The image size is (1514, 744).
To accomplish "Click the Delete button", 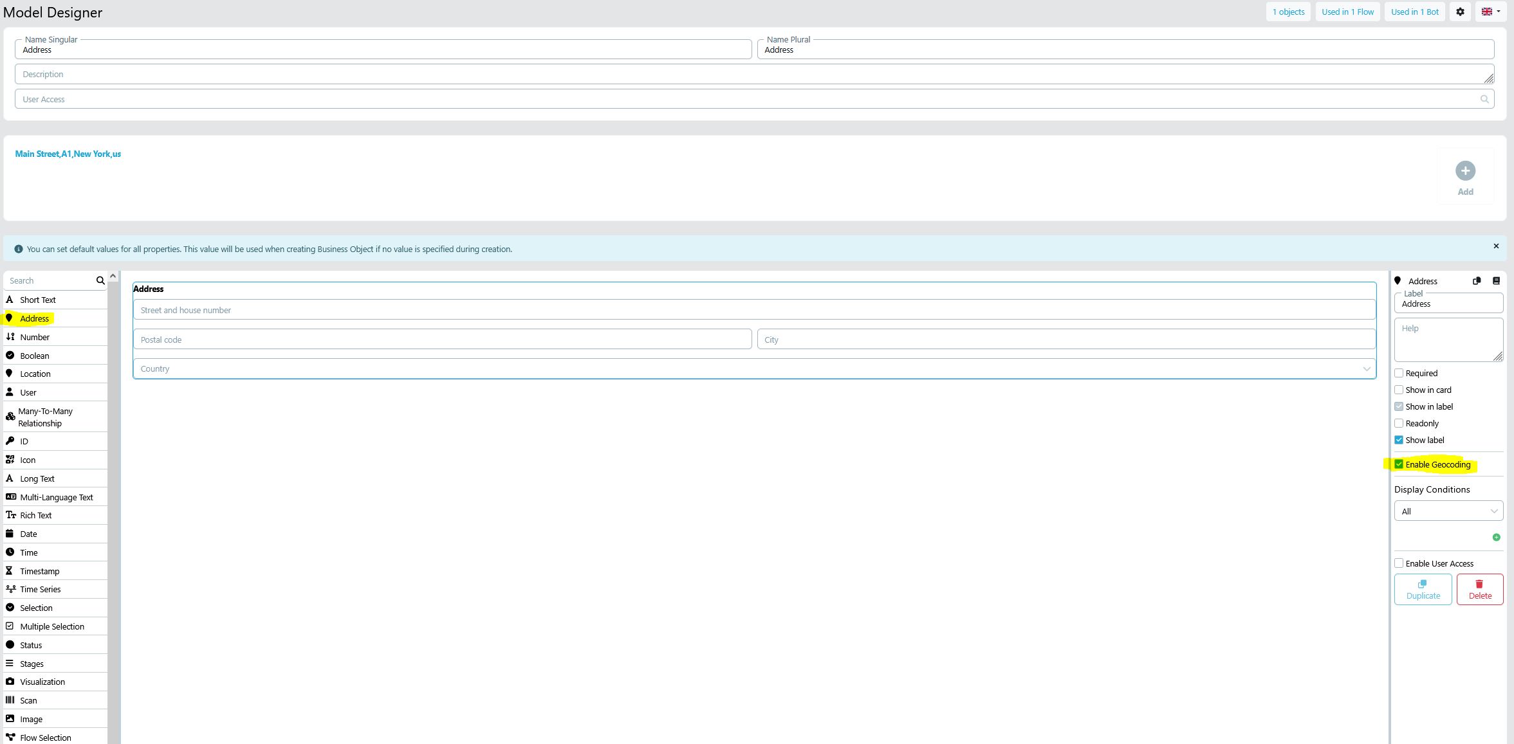I will point(1479,588).
